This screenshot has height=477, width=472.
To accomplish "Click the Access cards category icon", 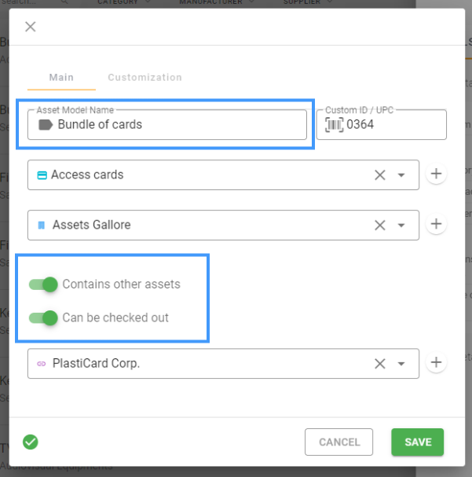I will point(42,175).
